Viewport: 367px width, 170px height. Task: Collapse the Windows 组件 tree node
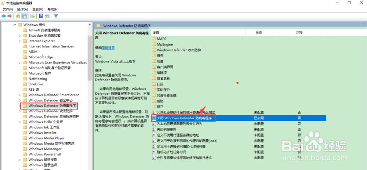(15, 25)
